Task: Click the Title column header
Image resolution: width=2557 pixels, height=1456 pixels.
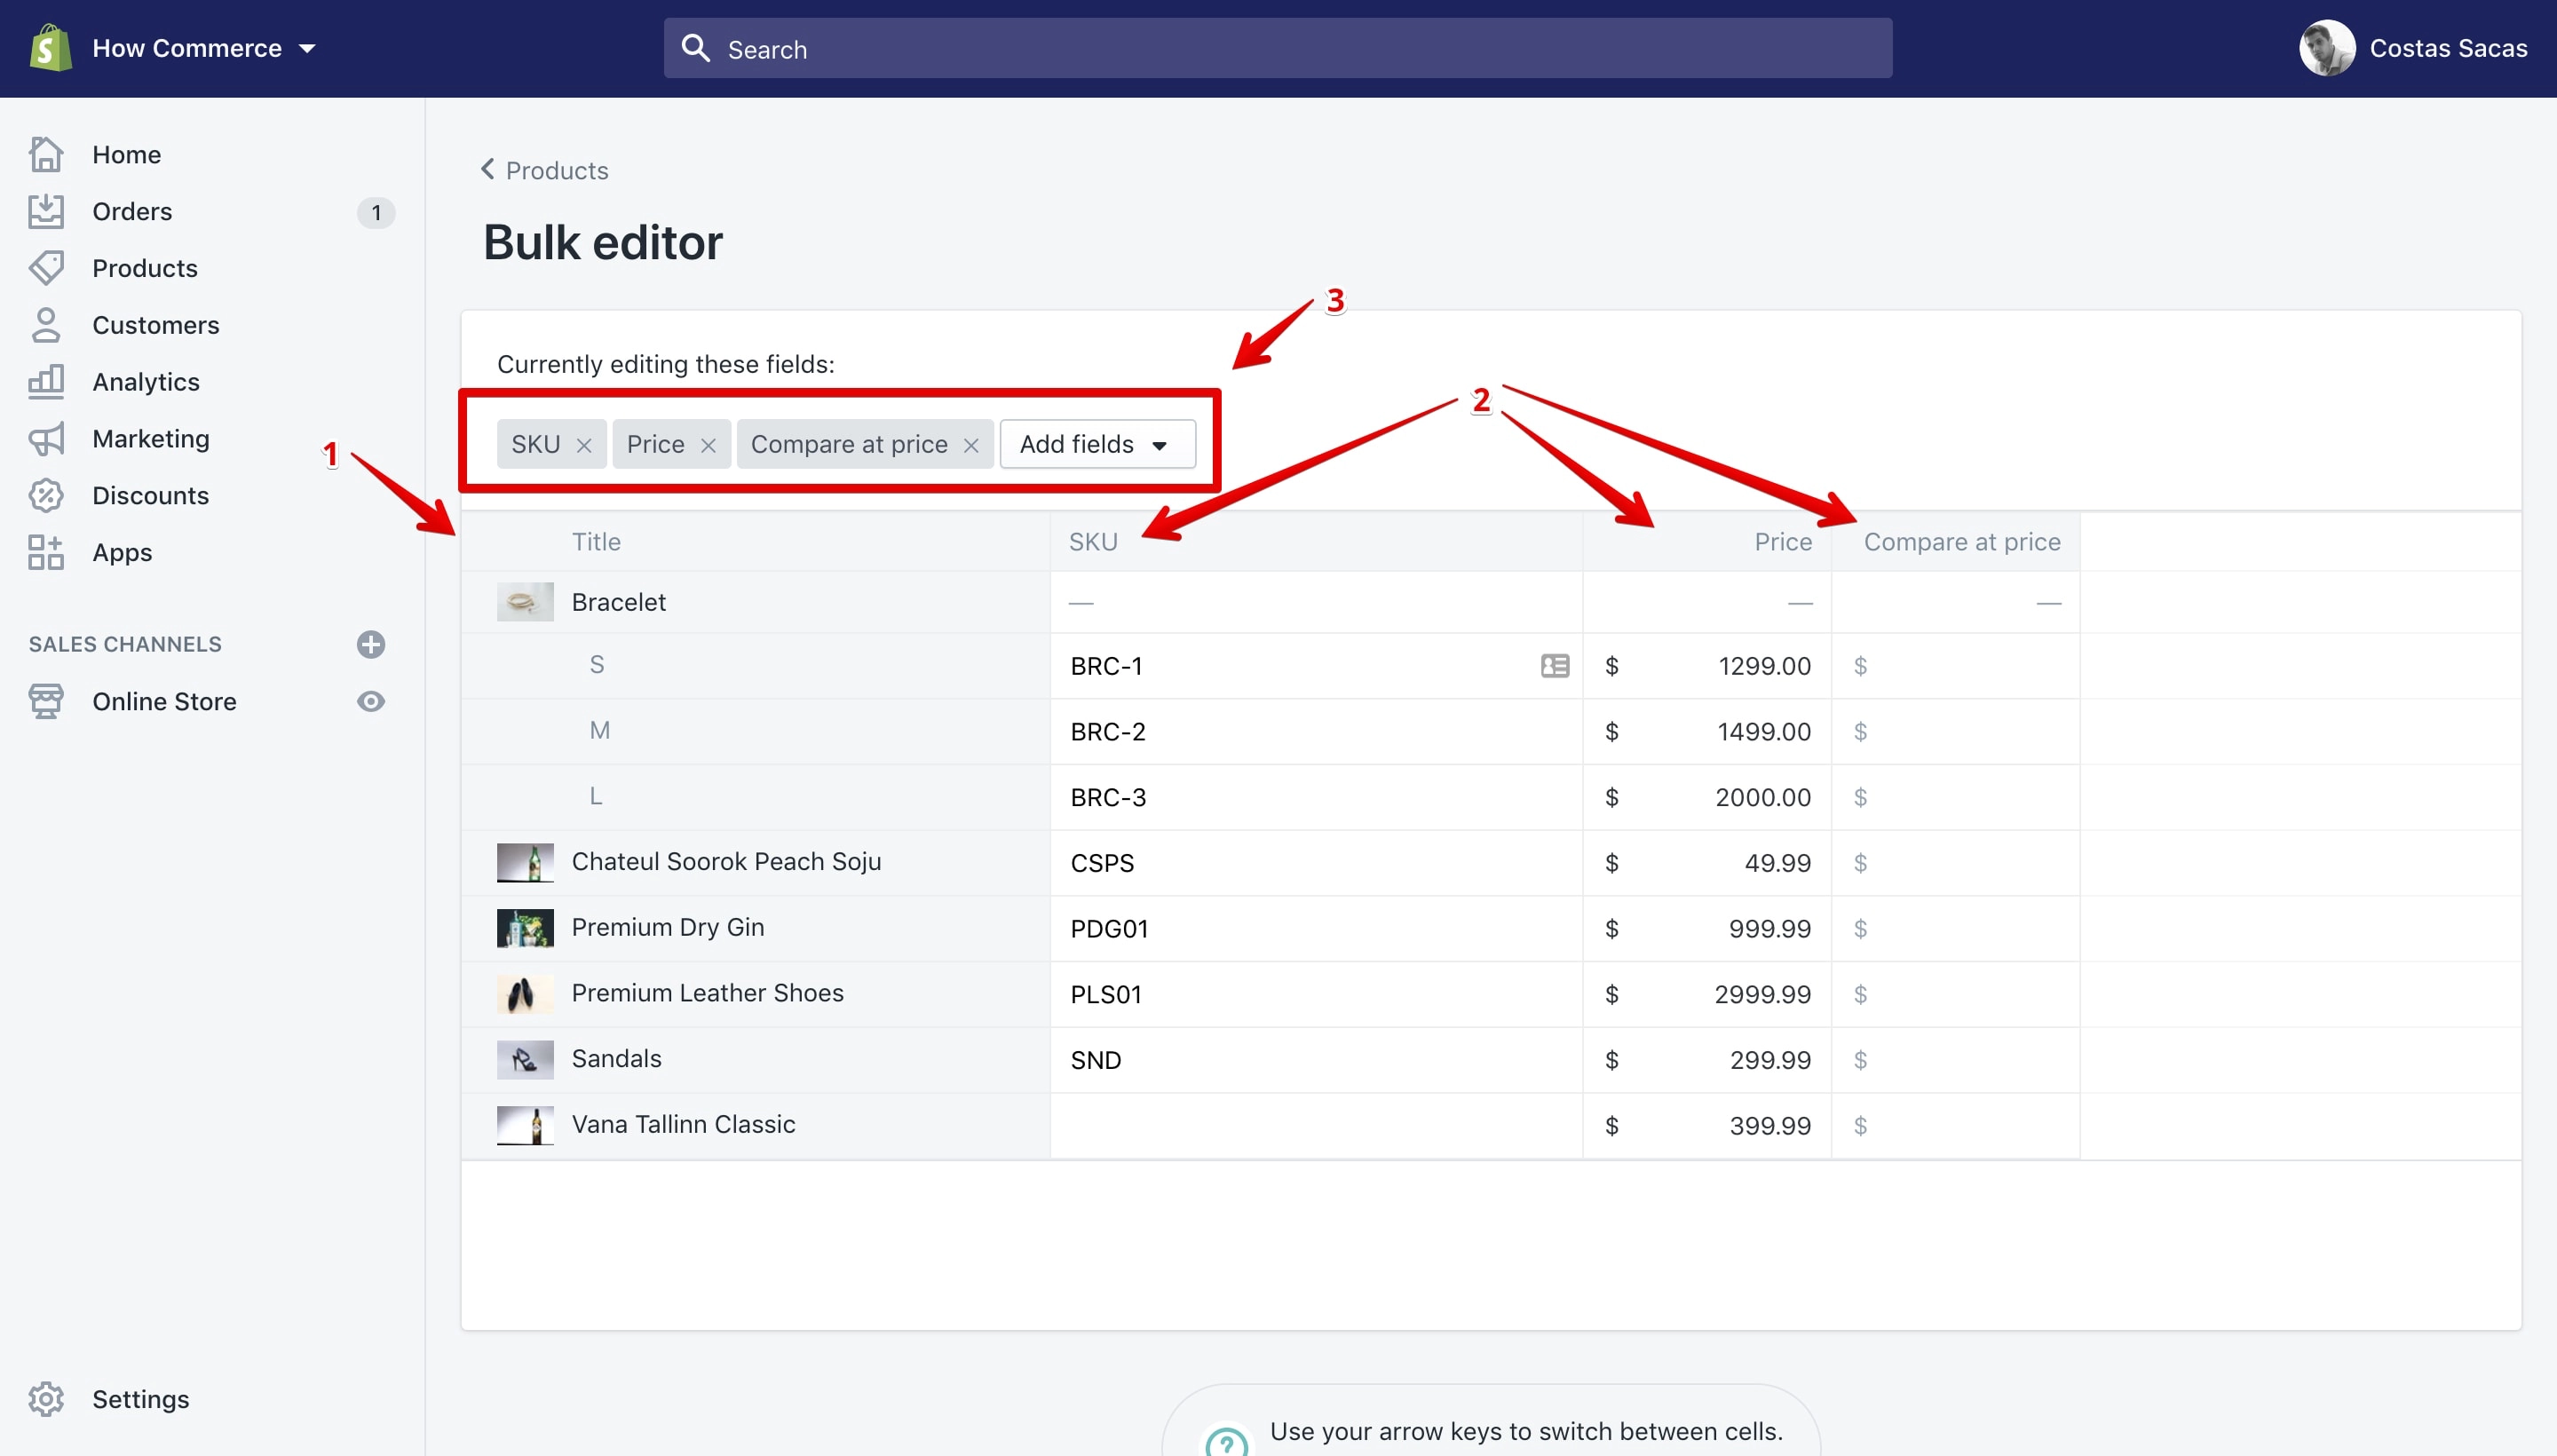Action: (596, 542)
